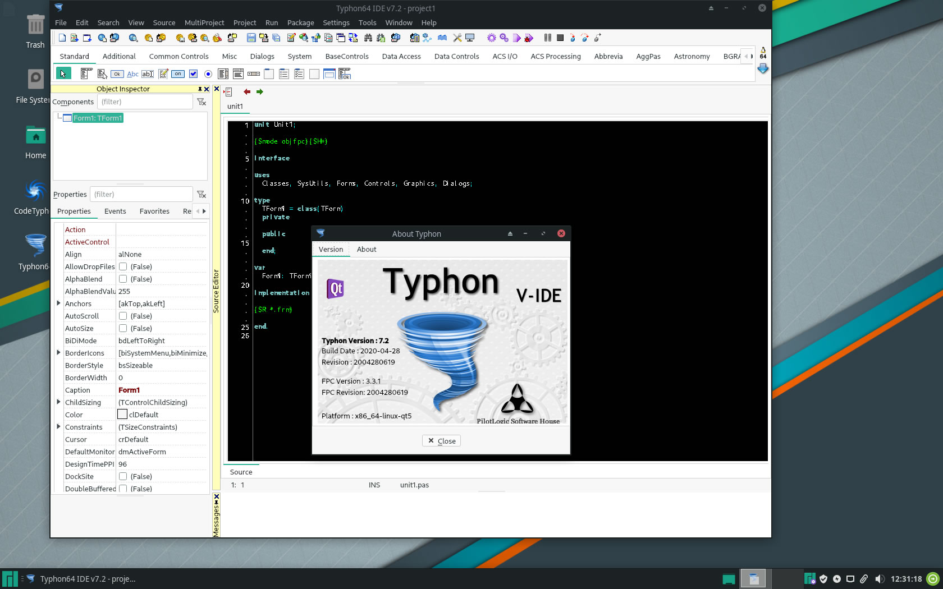Click the red back arrow in source editor

tap(247, 92)
